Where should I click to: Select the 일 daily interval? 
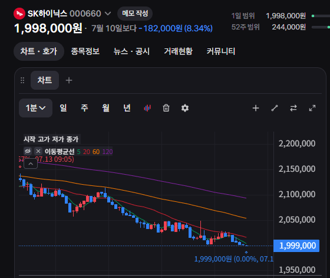coord(63,108)
